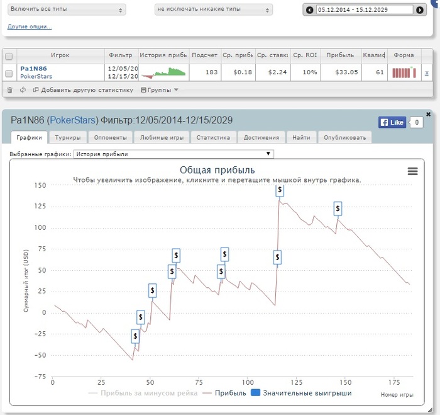
Task: Sort by the Прибыль column header
Action: 340,55
